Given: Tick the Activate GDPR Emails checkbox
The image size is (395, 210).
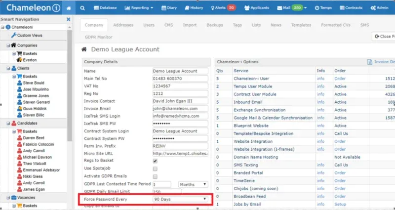Looking at the screenshot, I should click(x=156, y=176).
